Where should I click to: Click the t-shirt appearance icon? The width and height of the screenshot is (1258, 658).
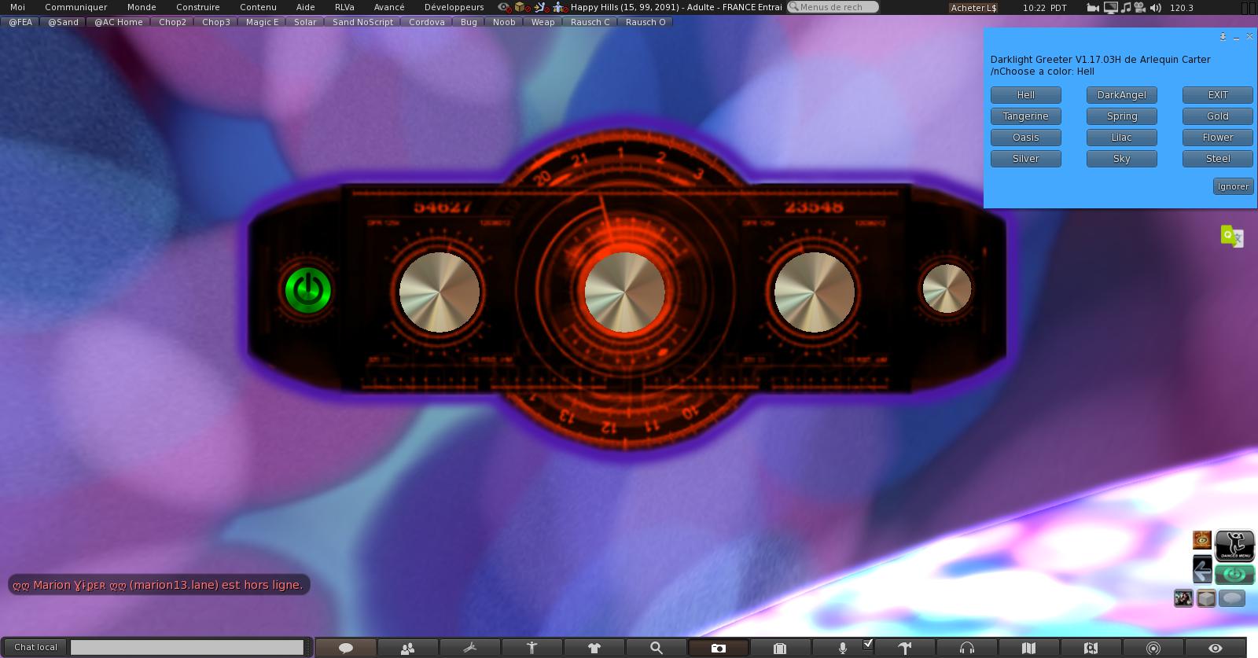pos(594,648)
